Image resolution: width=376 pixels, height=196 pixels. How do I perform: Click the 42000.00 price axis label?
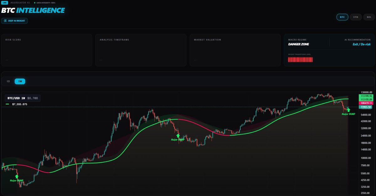tap(366, 121)
